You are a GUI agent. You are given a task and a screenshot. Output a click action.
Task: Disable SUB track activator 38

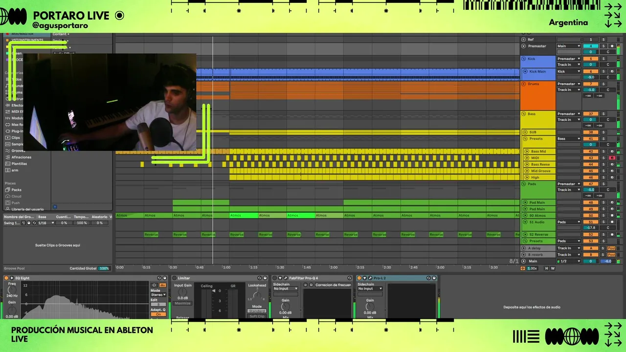tap(591, 132)
